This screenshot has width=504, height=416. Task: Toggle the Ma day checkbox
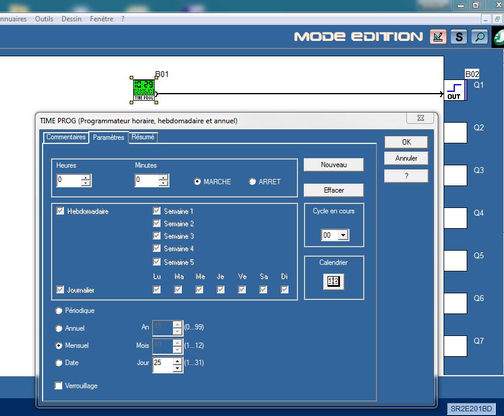(x=178, y=290)
